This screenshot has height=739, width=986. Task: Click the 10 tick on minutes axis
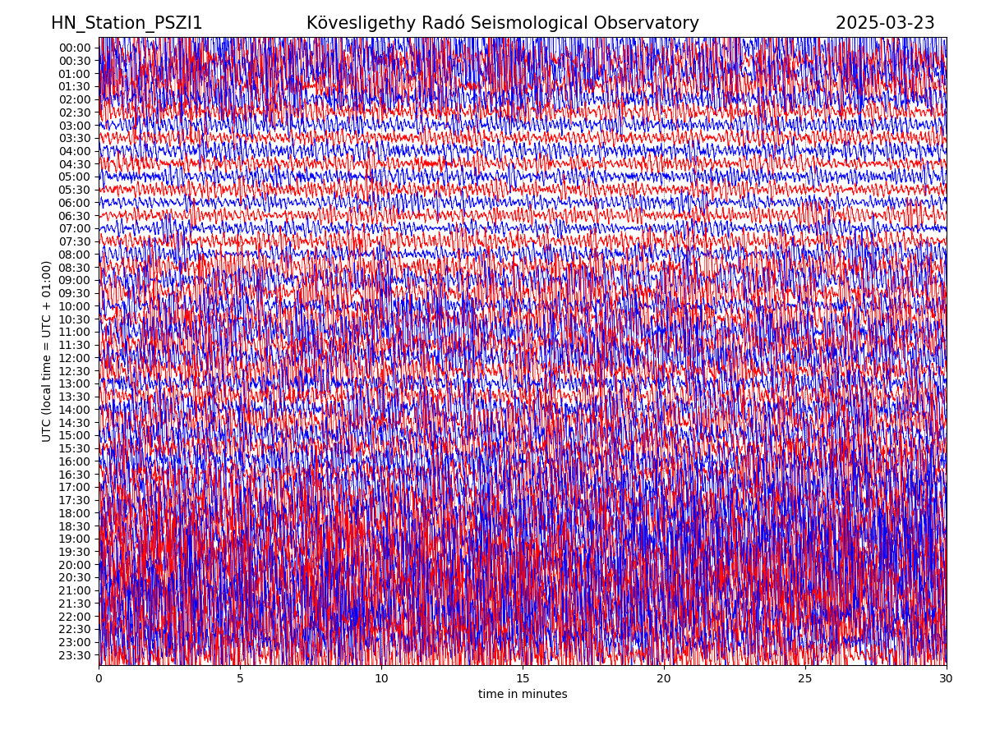pos(381,679)
